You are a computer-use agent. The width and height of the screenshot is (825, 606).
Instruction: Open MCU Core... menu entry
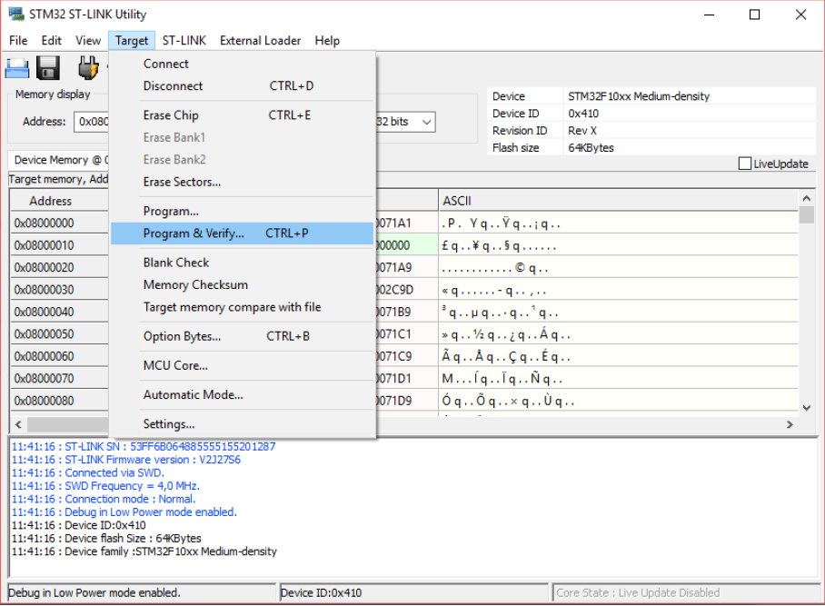pos(242,365)
